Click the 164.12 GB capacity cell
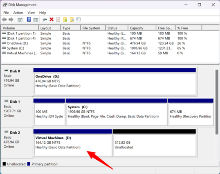This screenshot has width=220, height=174. (138, 53)
